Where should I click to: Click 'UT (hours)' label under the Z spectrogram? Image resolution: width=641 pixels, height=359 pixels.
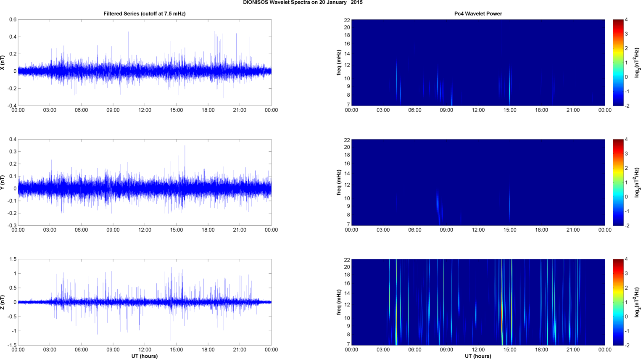pyautogui.click(x=478, y=356)
